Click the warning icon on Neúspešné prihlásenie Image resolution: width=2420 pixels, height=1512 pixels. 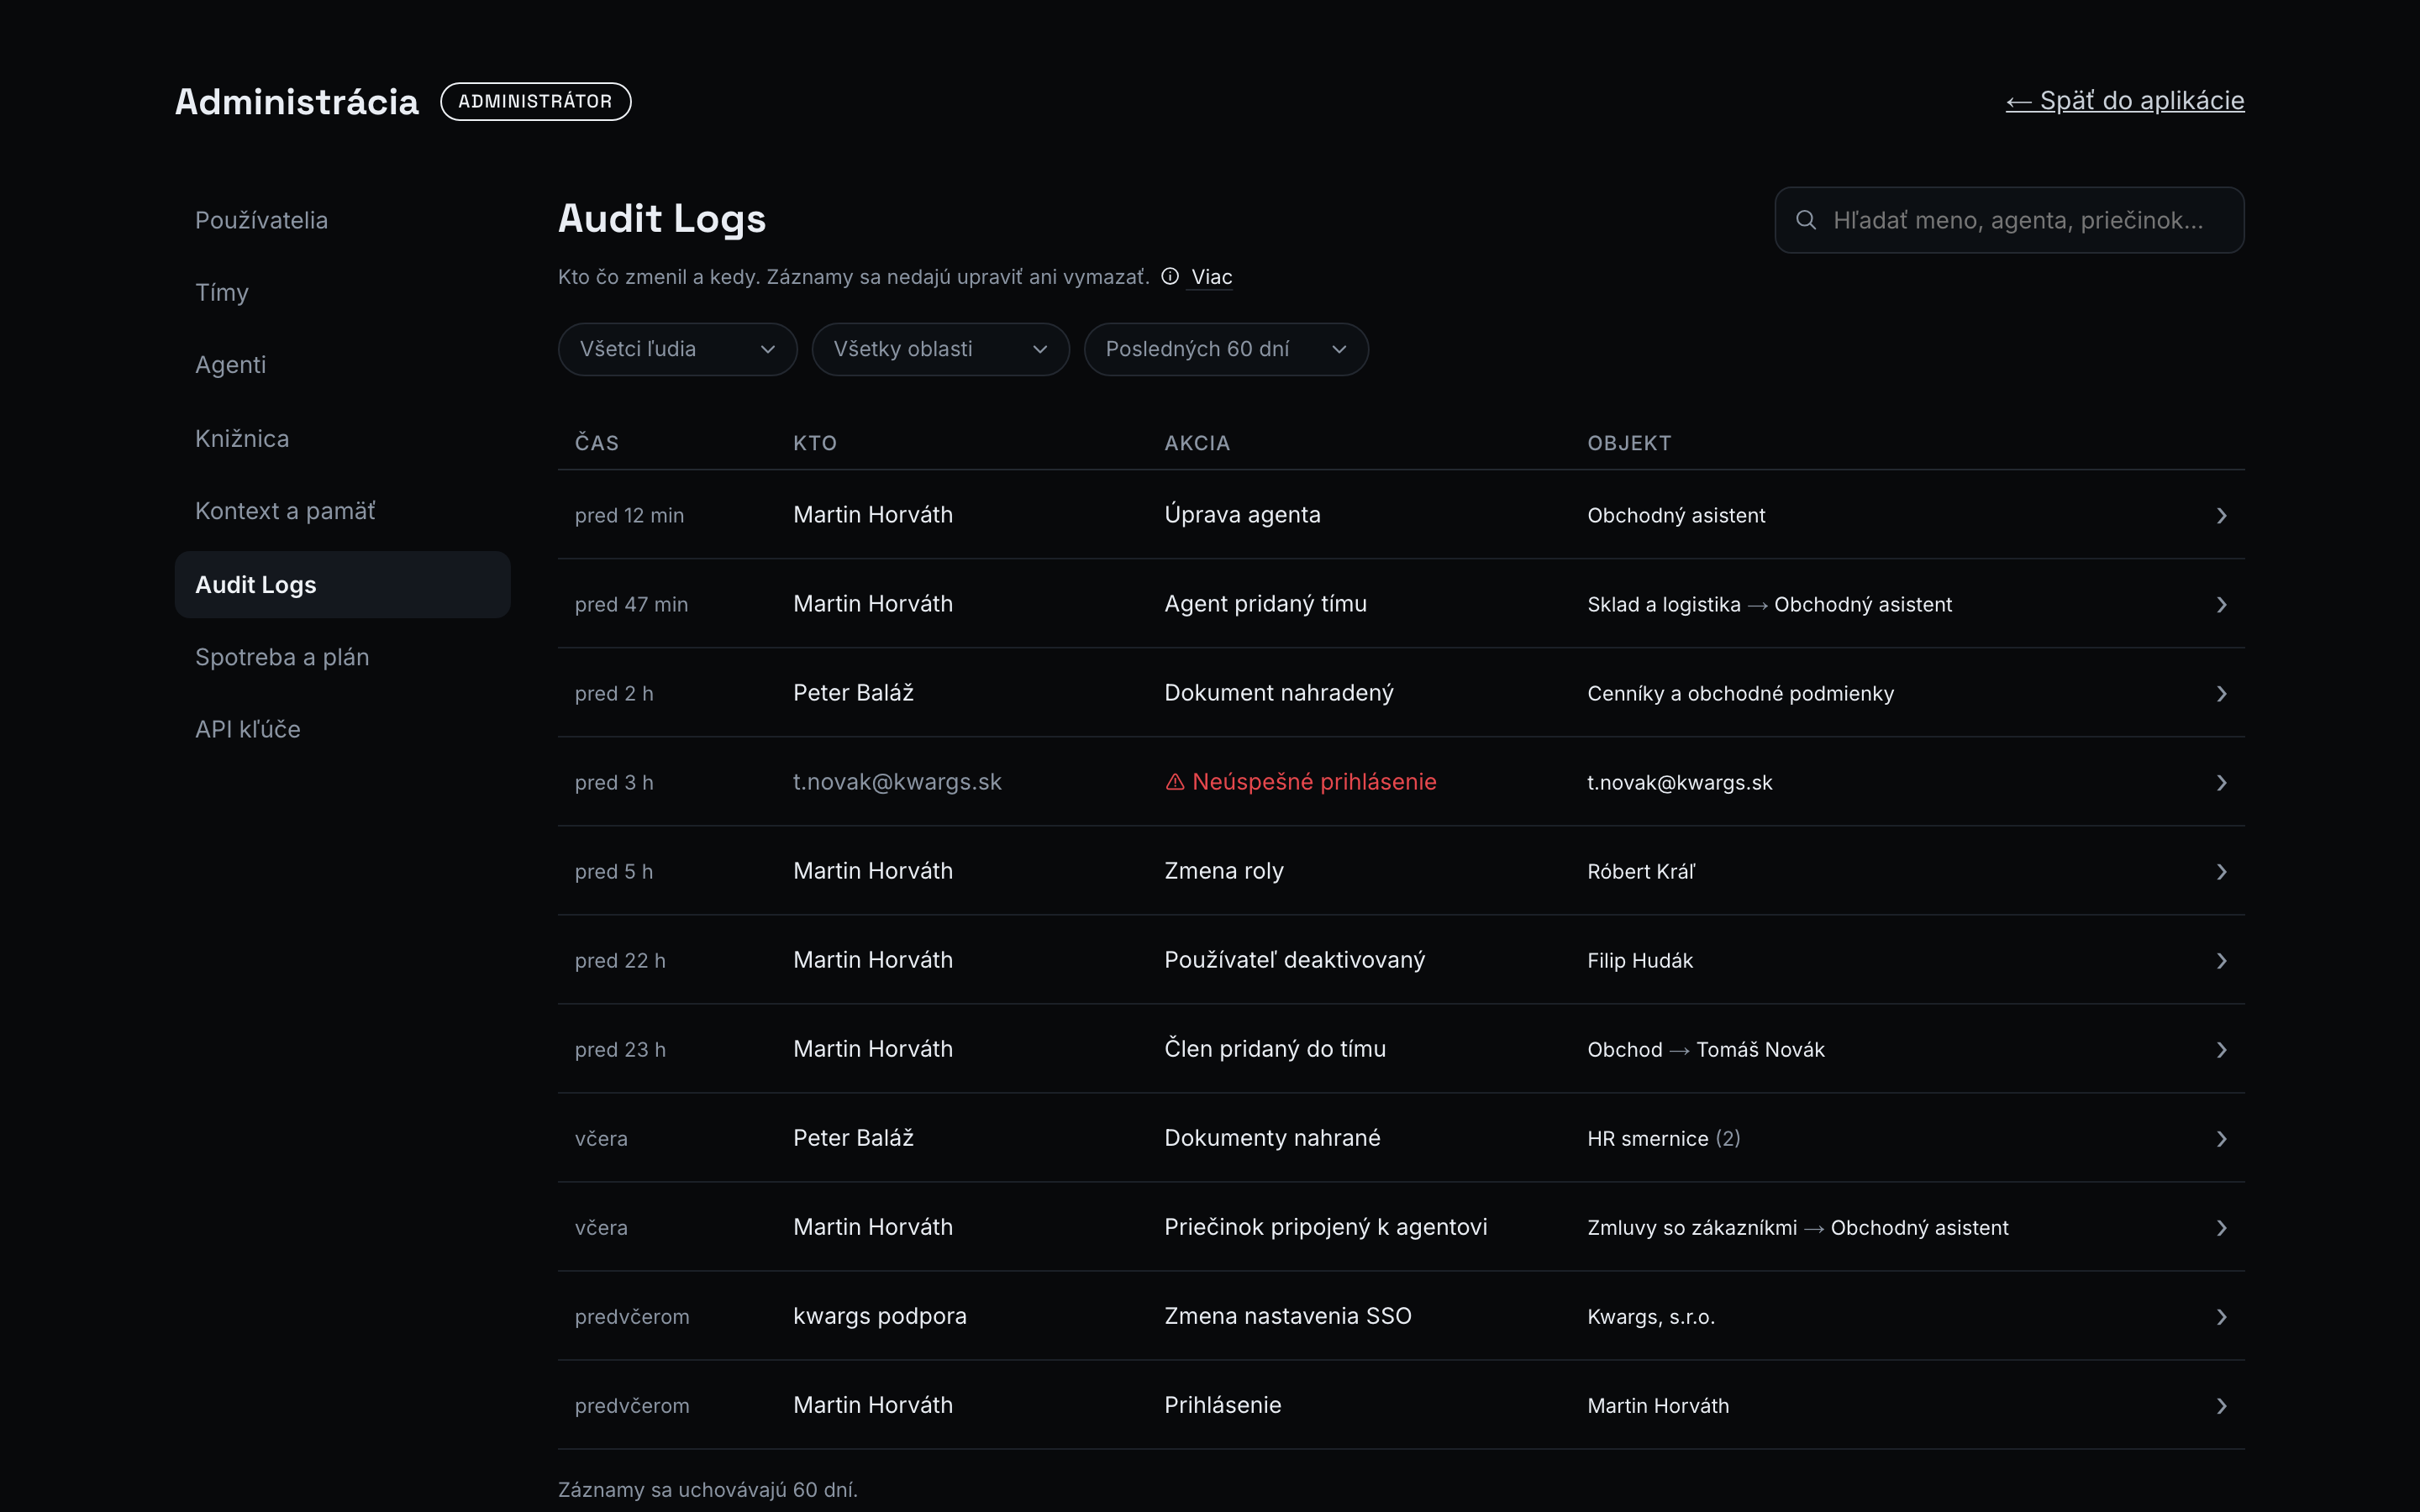tap(1175, 782)
